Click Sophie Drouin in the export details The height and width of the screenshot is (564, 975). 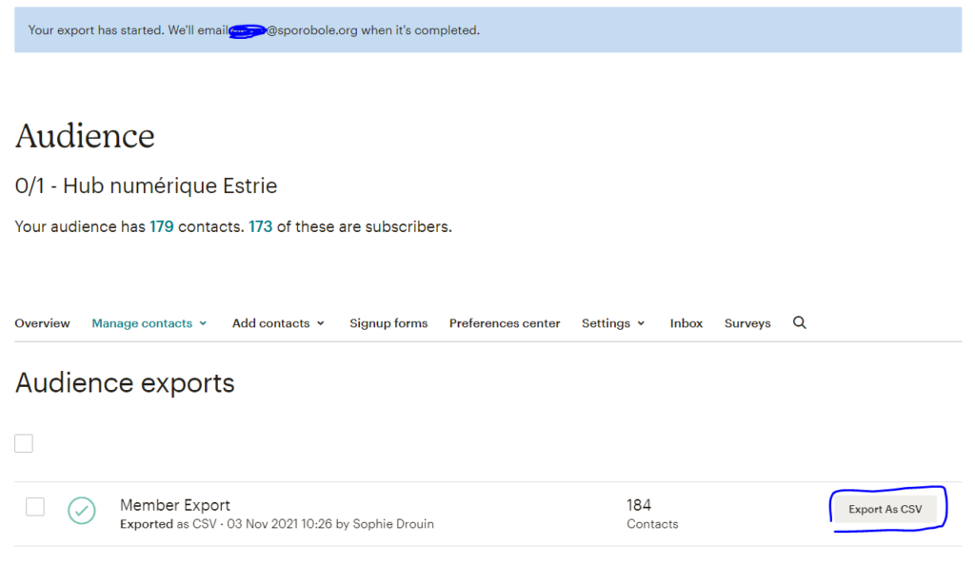click(394, 524)
